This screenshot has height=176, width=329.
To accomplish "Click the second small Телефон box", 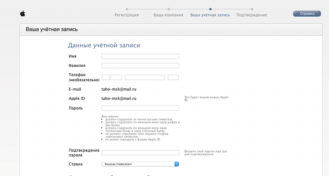I will [116, 77].
